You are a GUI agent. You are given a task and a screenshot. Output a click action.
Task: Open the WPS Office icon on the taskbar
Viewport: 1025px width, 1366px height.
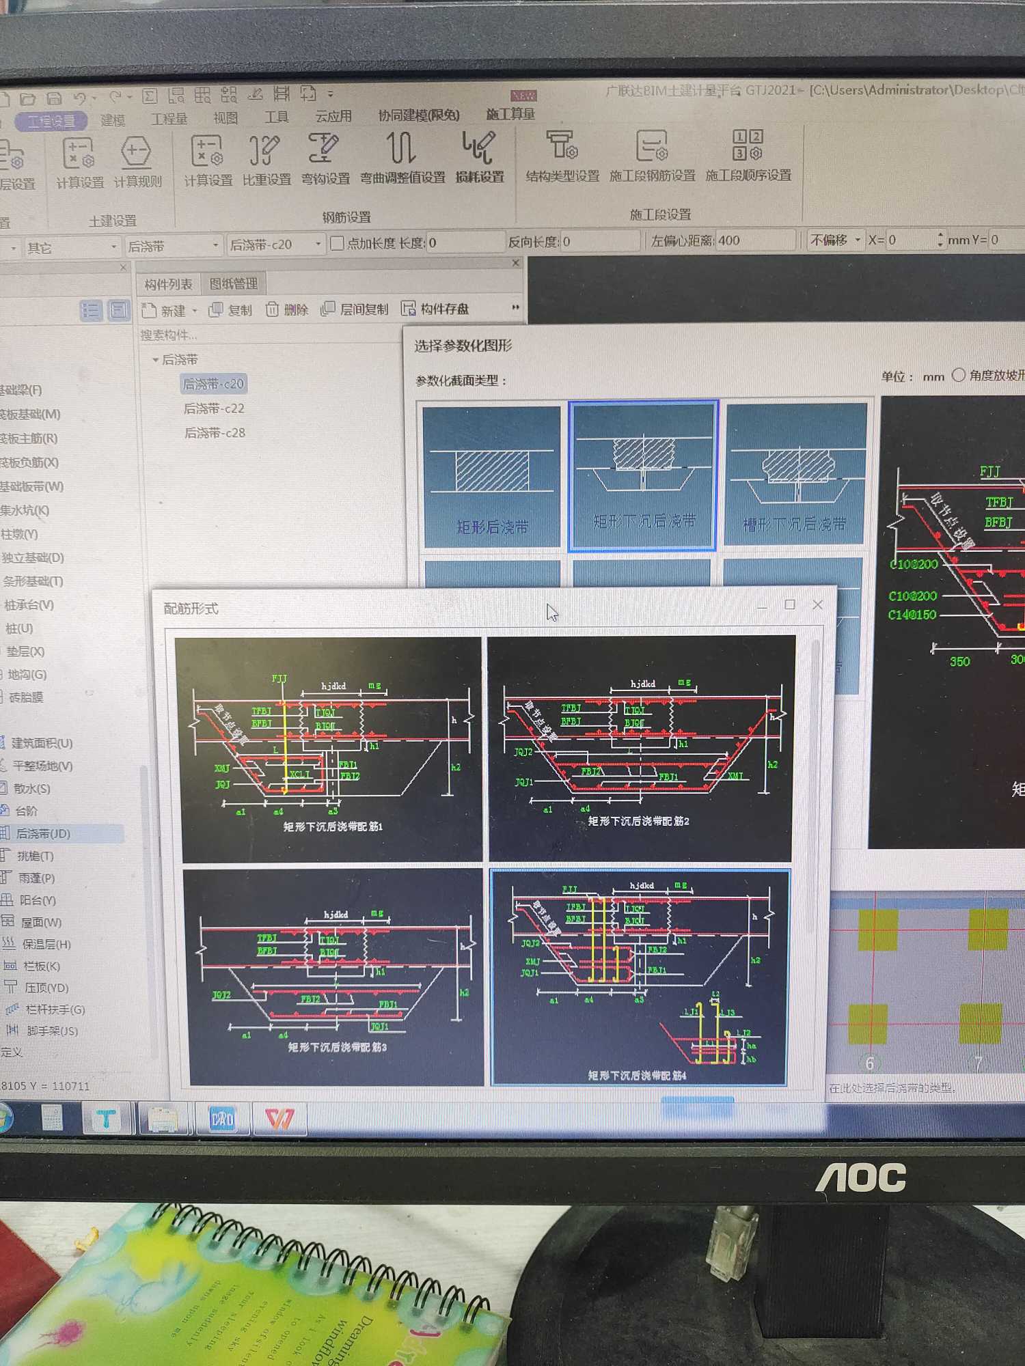coord(279,1119)
